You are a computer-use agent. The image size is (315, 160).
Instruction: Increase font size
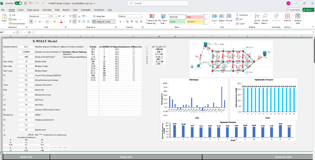(x=59, y=16)
